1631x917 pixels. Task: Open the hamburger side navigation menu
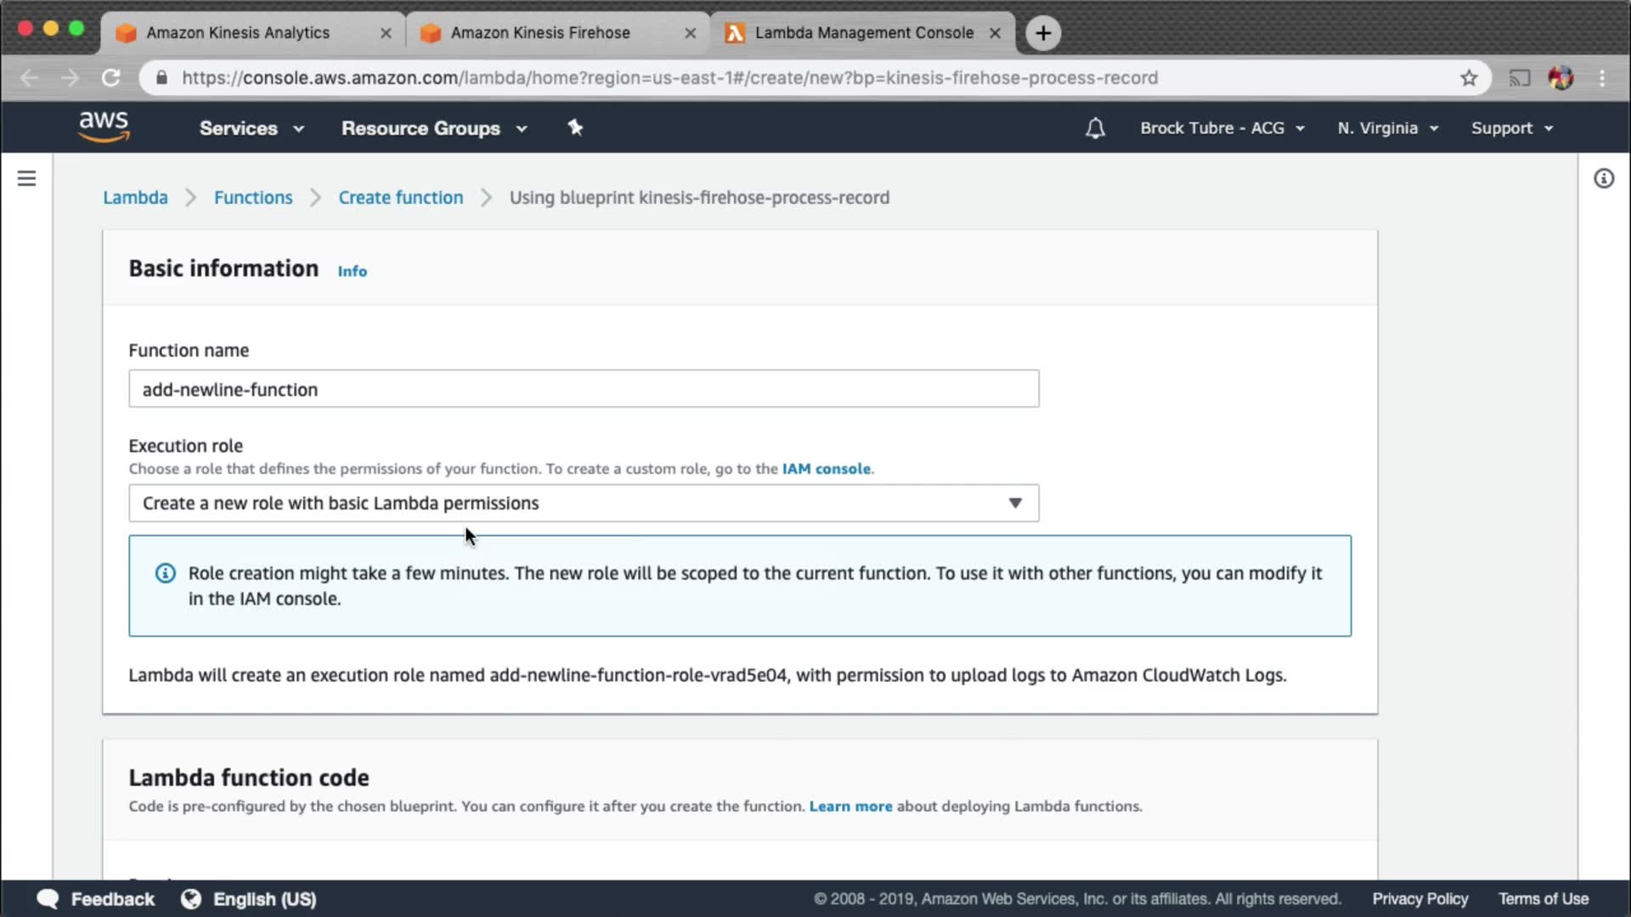26,178
